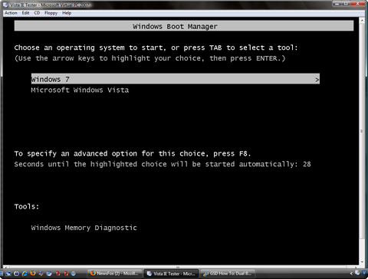Launch Firefox from the Quick Launch bar

click(x=33, y=274)
